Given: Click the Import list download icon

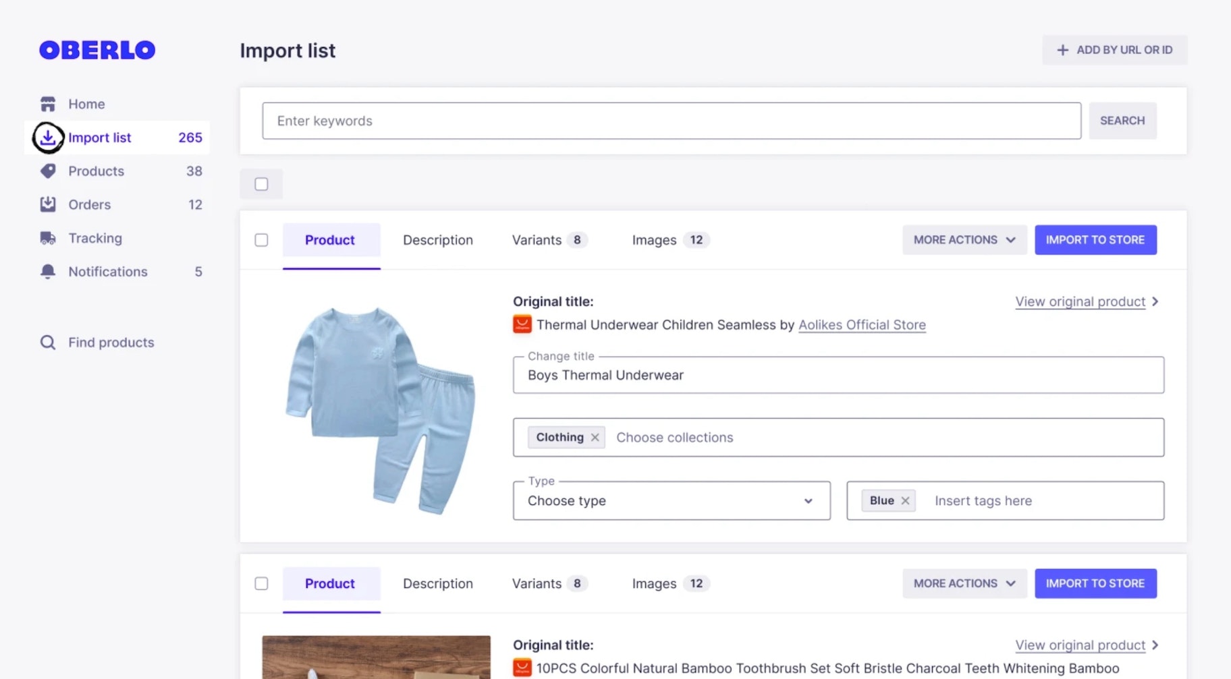Looking at the screenshot, I should click(x=48, y=138).
